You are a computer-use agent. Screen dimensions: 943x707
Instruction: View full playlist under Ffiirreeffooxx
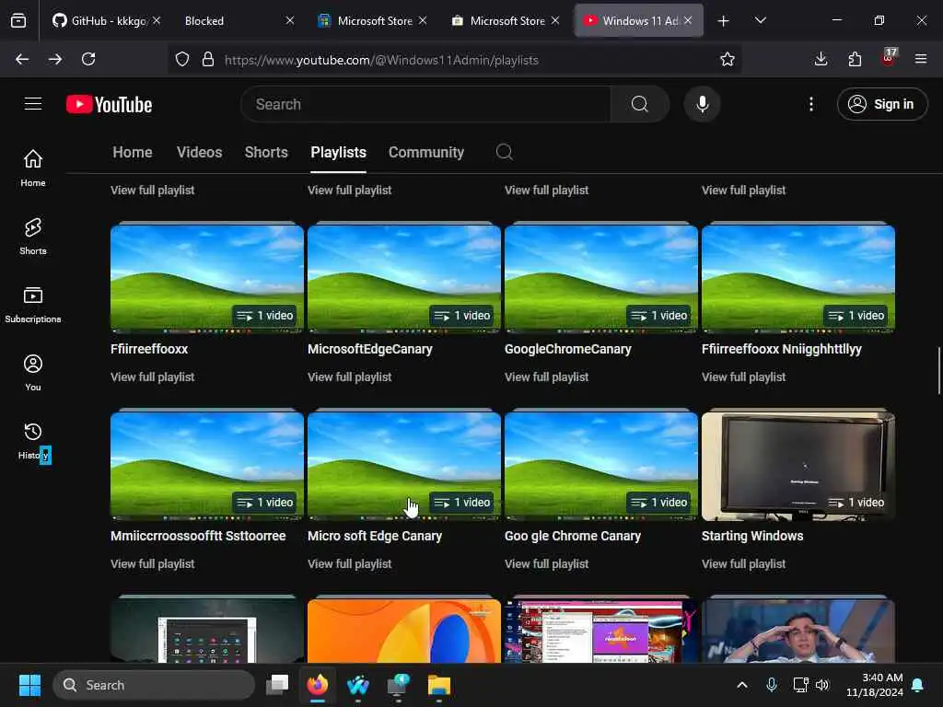(153, 377)
